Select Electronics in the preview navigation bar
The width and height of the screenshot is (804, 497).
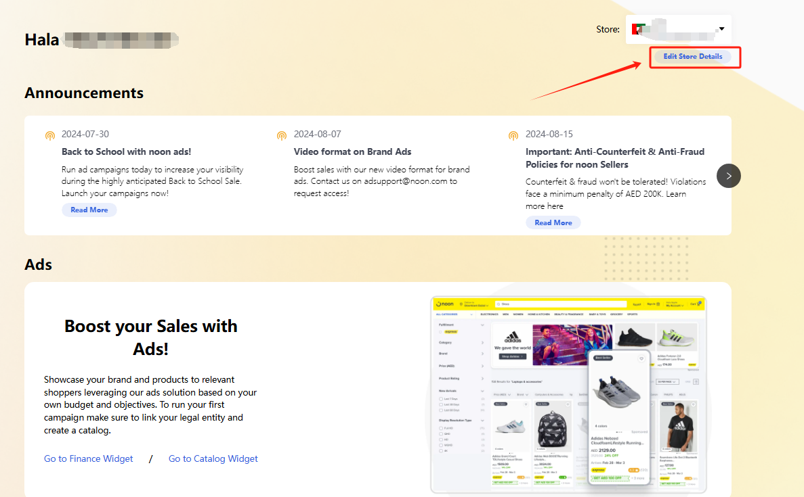pos(489,314)
